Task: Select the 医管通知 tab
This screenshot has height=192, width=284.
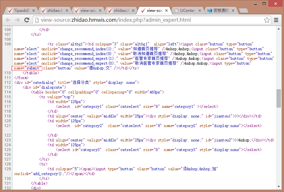Action: (219, 11)
